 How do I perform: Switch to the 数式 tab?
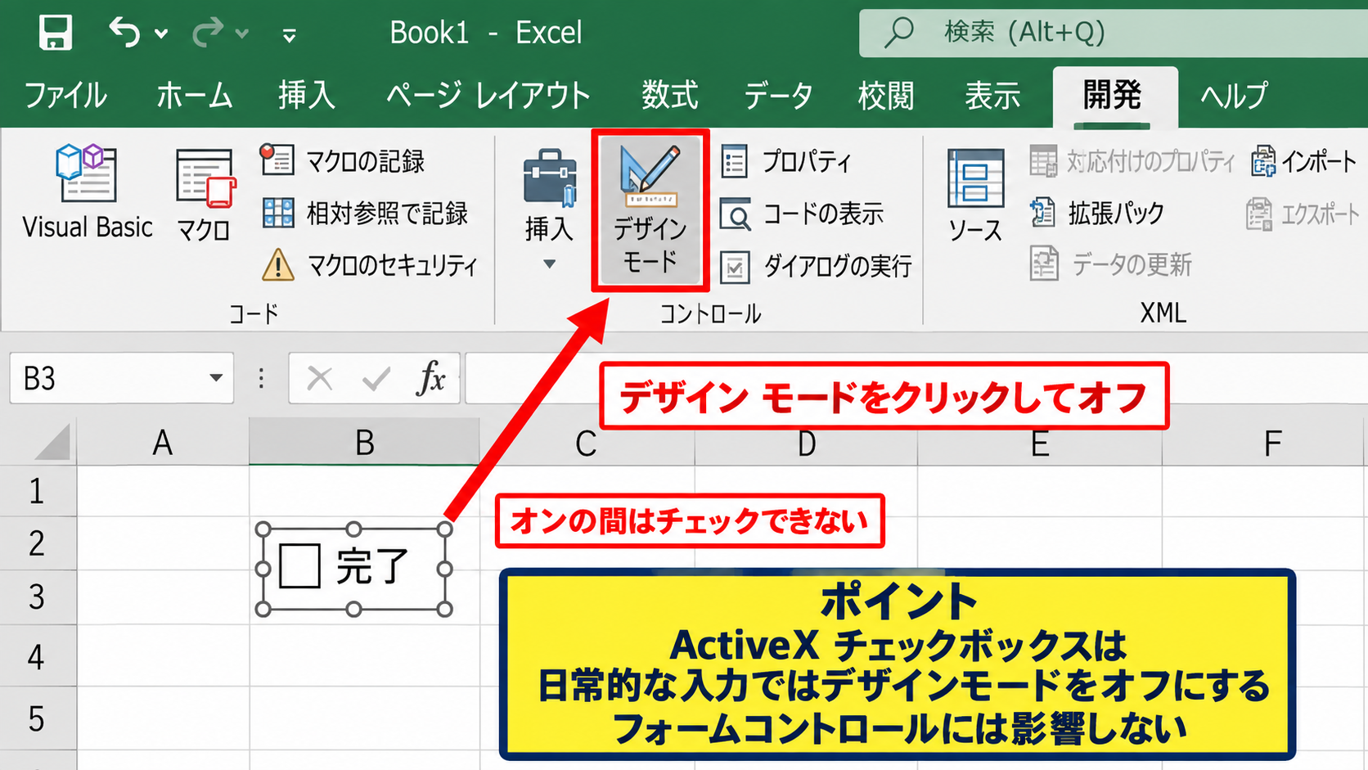(669, 95)
